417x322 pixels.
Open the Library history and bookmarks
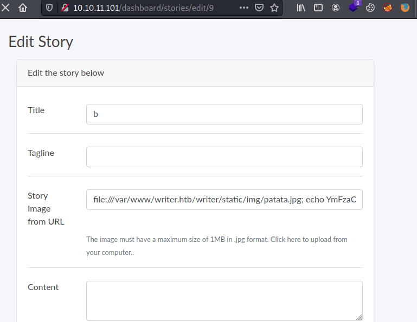tap(301, 8)
